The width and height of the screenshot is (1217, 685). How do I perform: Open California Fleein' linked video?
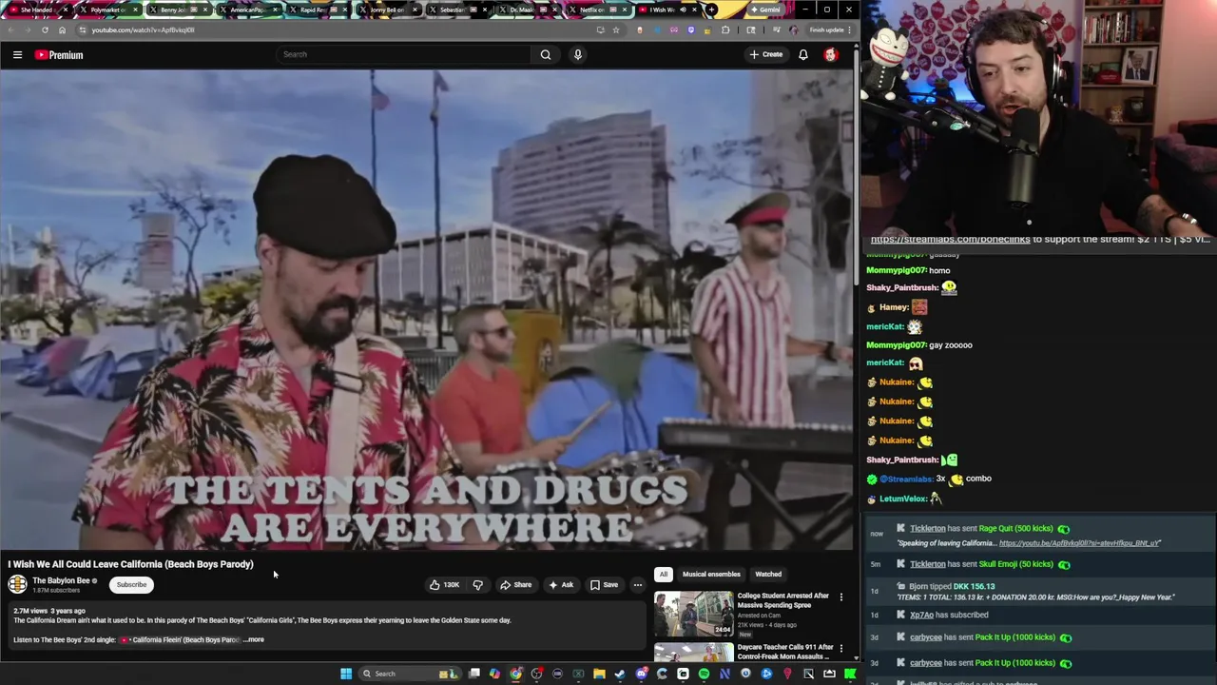point(181,640)
